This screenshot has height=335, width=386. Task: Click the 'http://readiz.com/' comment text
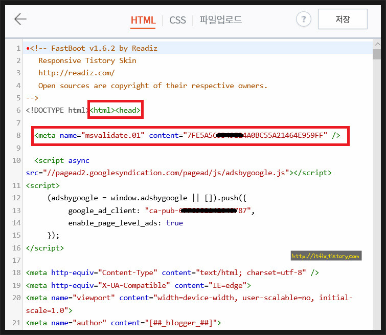(77, 73)
